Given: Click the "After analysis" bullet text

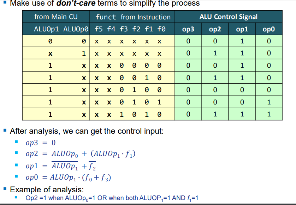Looking at the screenshot, I should click(87, 131).
